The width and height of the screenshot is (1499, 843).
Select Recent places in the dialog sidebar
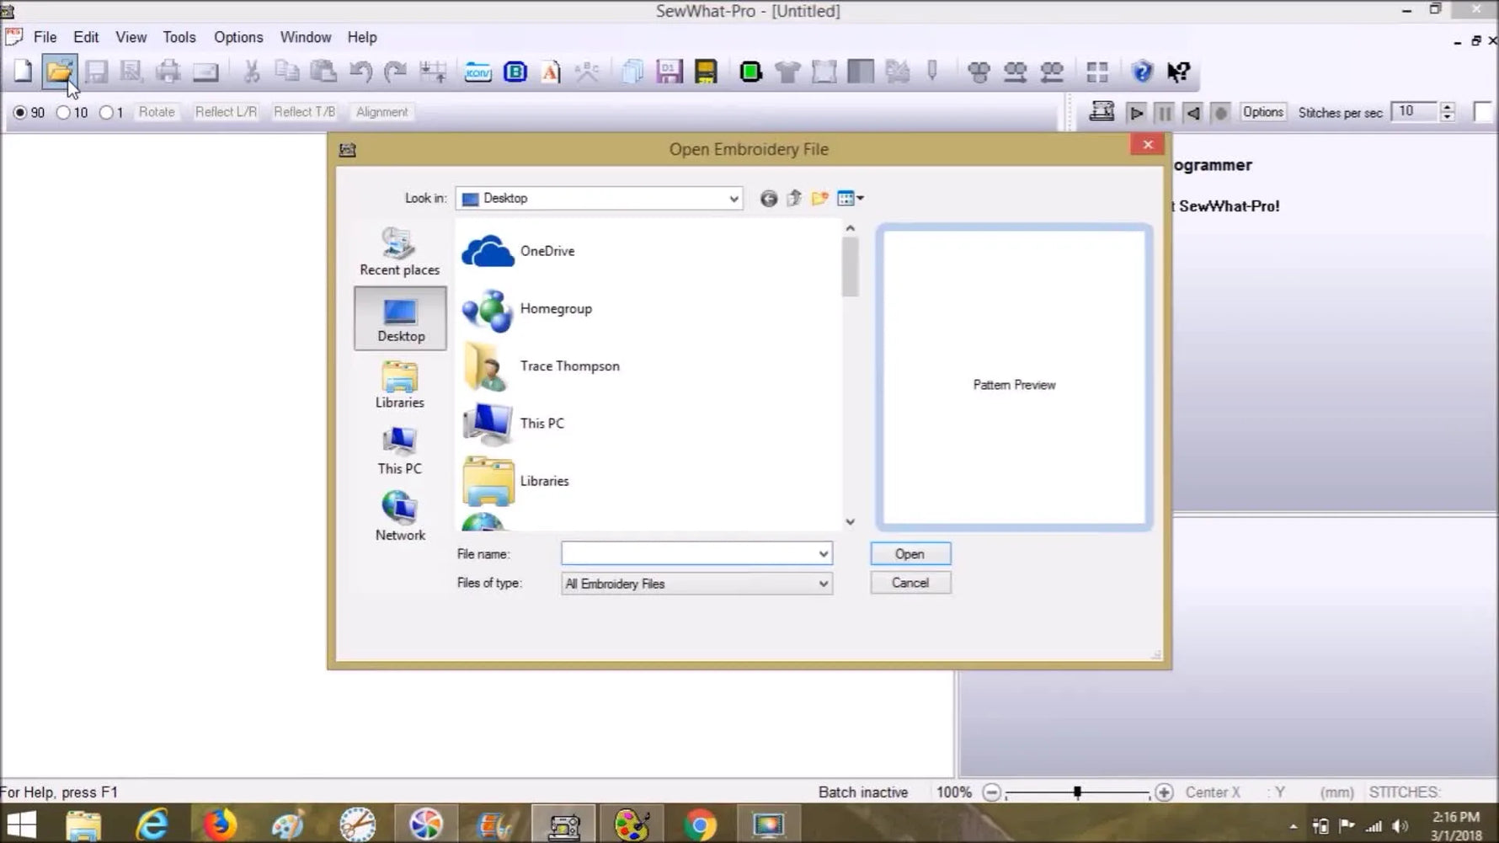click(400, 252)
